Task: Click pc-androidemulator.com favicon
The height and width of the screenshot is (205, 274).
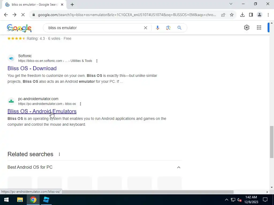Action: click(11, 101)
